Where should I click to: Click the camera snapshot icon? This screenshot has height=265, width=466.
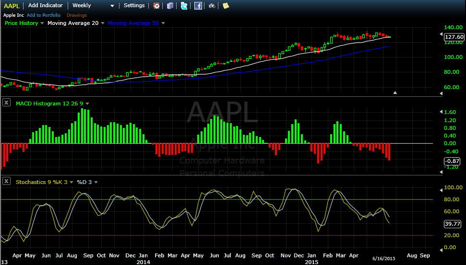pyautogui.click(x=212, y=6)
